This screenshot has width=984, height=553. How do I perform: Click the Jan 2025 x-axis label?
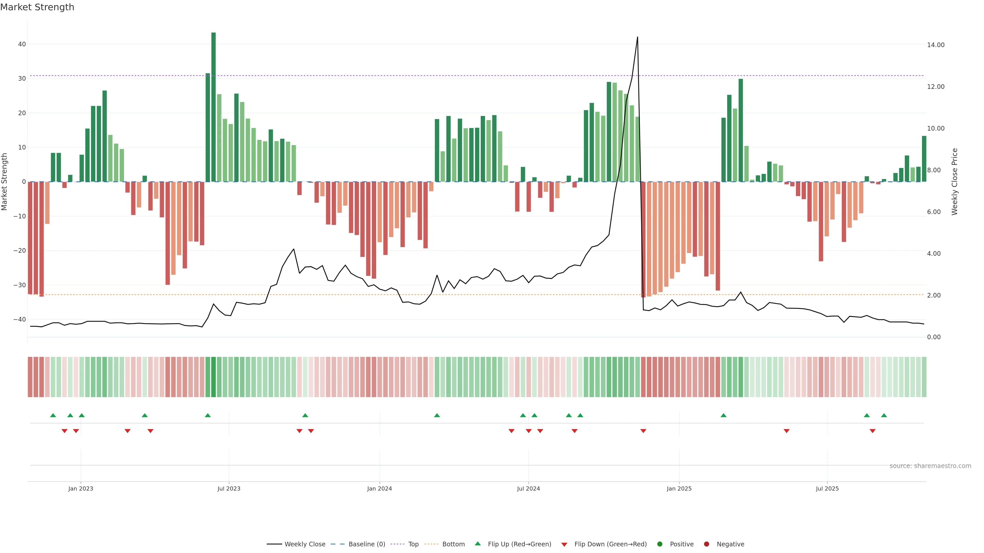coord(679,488)
